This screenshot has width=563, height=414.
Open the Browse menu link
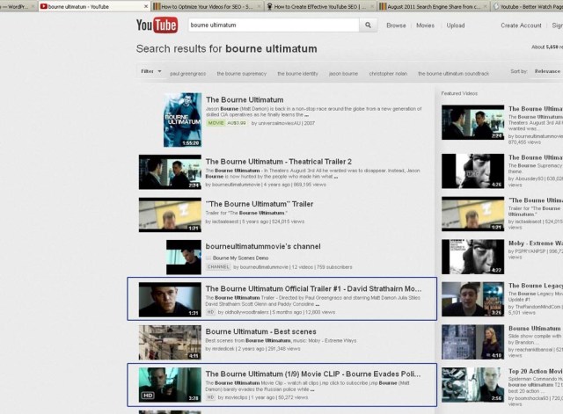tap(396, 25)
